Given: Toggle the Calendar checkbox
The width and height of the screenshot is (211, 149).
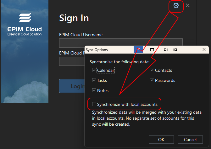Looking at the screenshot, I should (x=94, y=70).
